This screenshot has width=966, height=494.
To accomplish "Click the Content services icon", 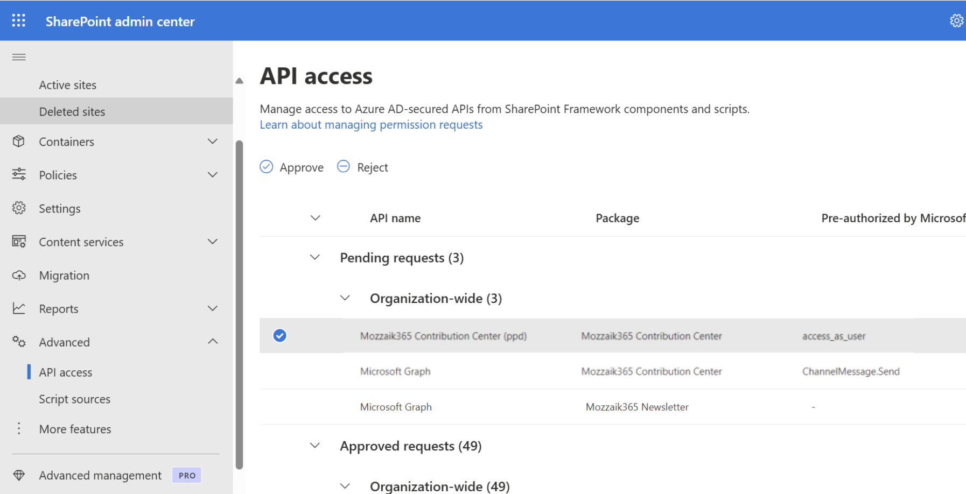I will tap(19, 242).
